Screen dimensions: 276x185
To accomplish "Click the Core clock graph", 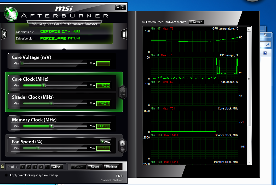I will pyautogui.click(x=194, y=122).
